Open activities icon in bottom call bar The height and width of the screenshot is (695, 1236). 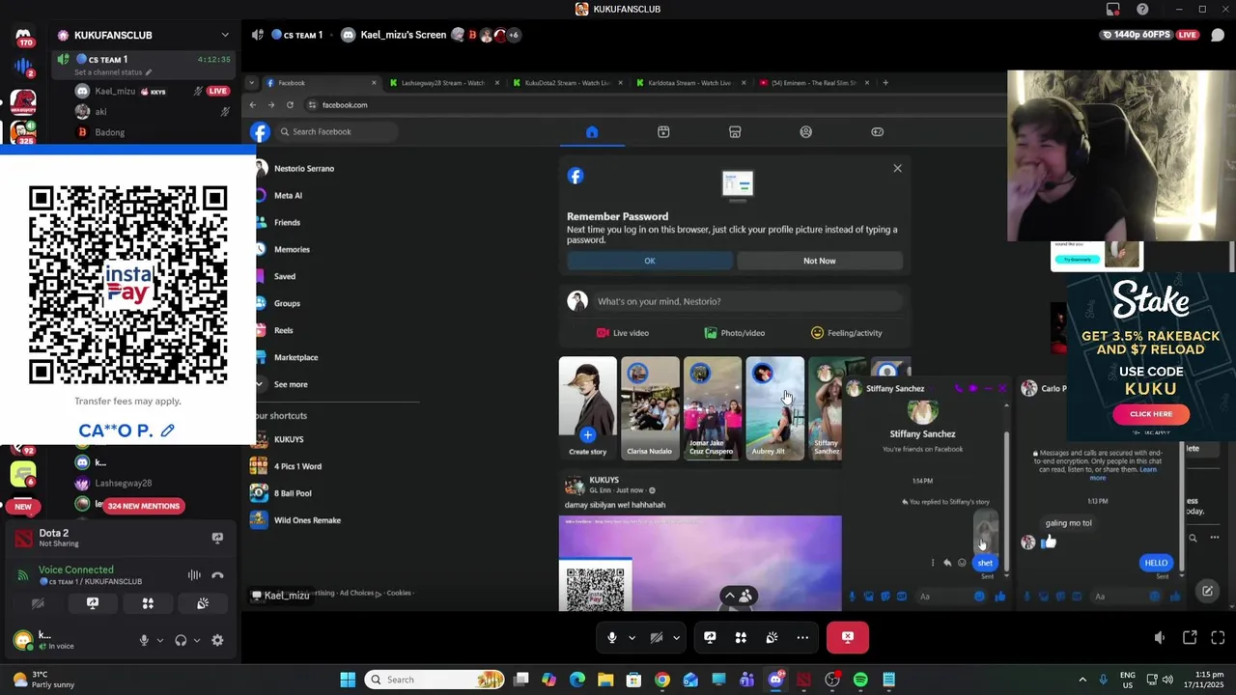coord(741,637)
